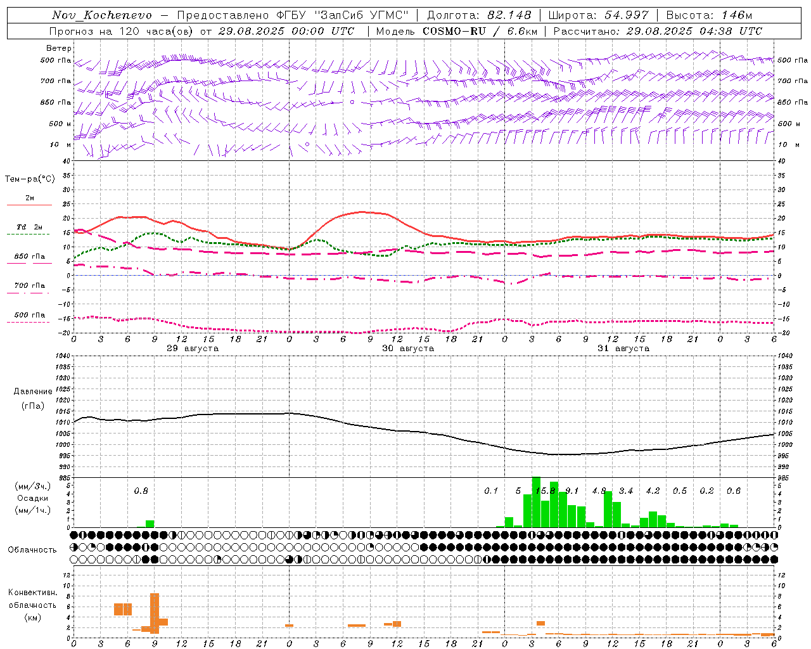Click the model label "COSMO-RU / 6.6км"
Viewport: 811px width, 649px height.
pyautogui.click(x=480, y=31)
